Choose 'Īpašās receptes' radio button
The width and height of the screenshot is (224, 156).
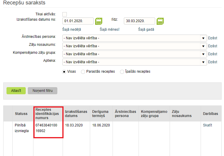pyautogui.click(x=122, y=71)
